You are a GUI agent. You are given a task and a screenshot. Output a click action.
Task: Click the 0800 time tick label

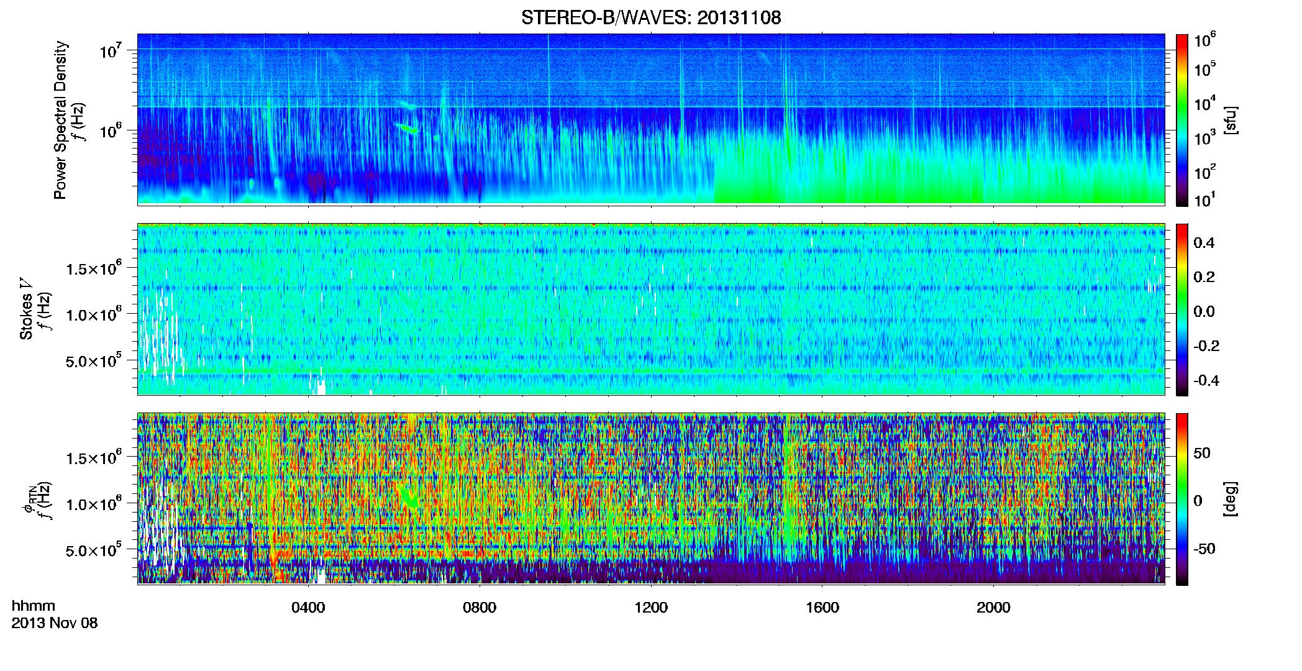click(x=480, y=608)
